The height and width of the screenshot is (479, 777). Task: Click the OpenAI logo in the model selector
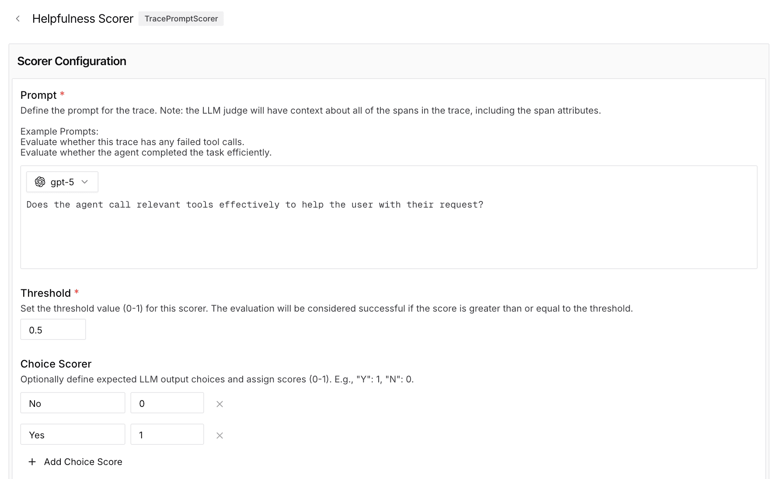point(41,182)
